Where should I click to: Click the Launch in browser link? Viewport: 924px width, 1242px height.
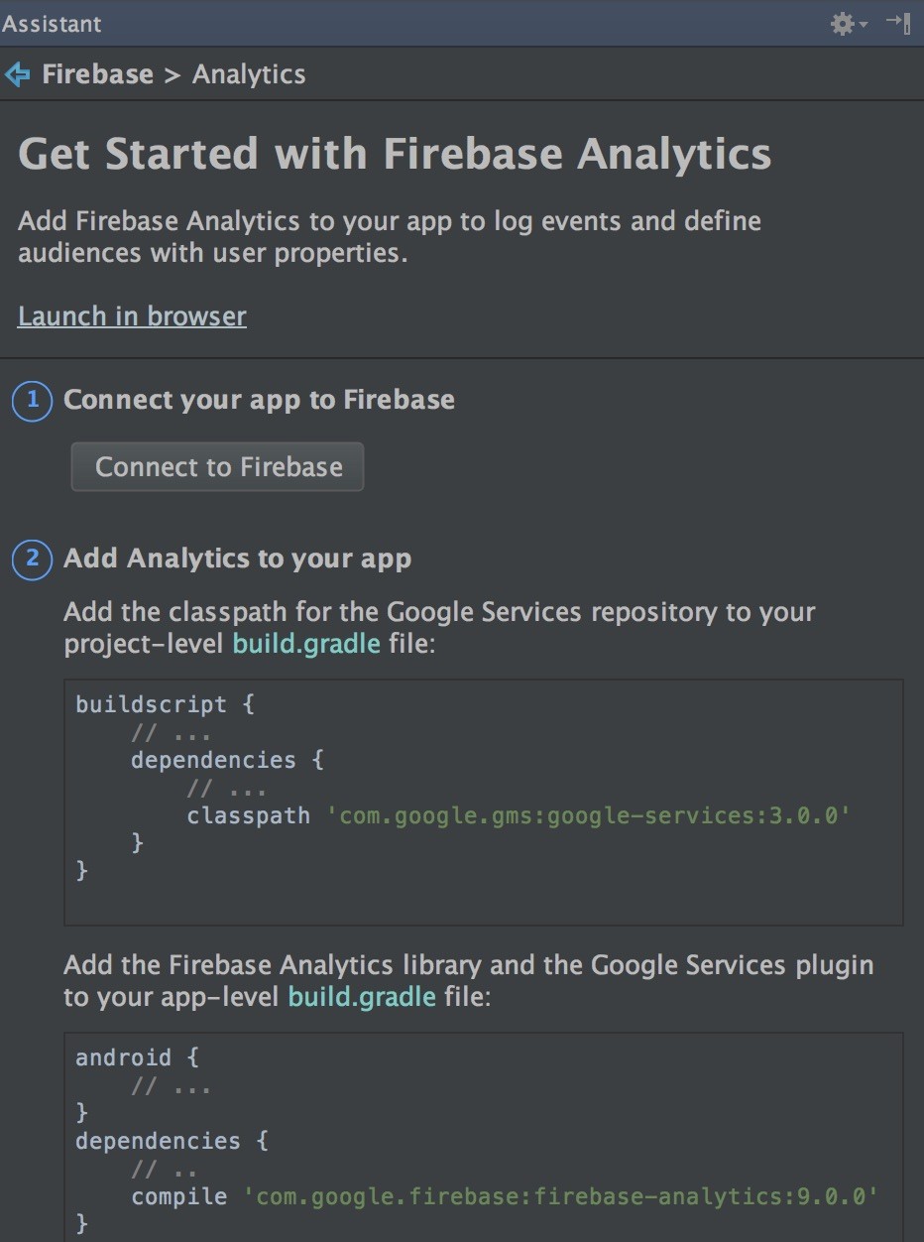(x=132, y=316)
